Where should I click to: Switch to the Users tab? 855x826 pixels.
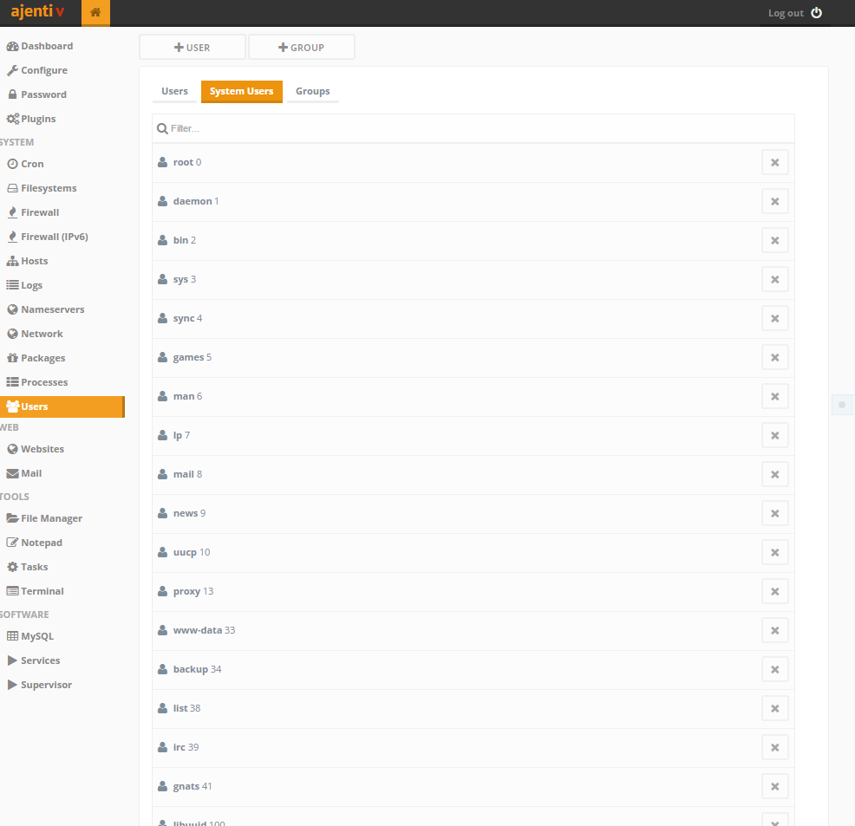click(174, 91)
